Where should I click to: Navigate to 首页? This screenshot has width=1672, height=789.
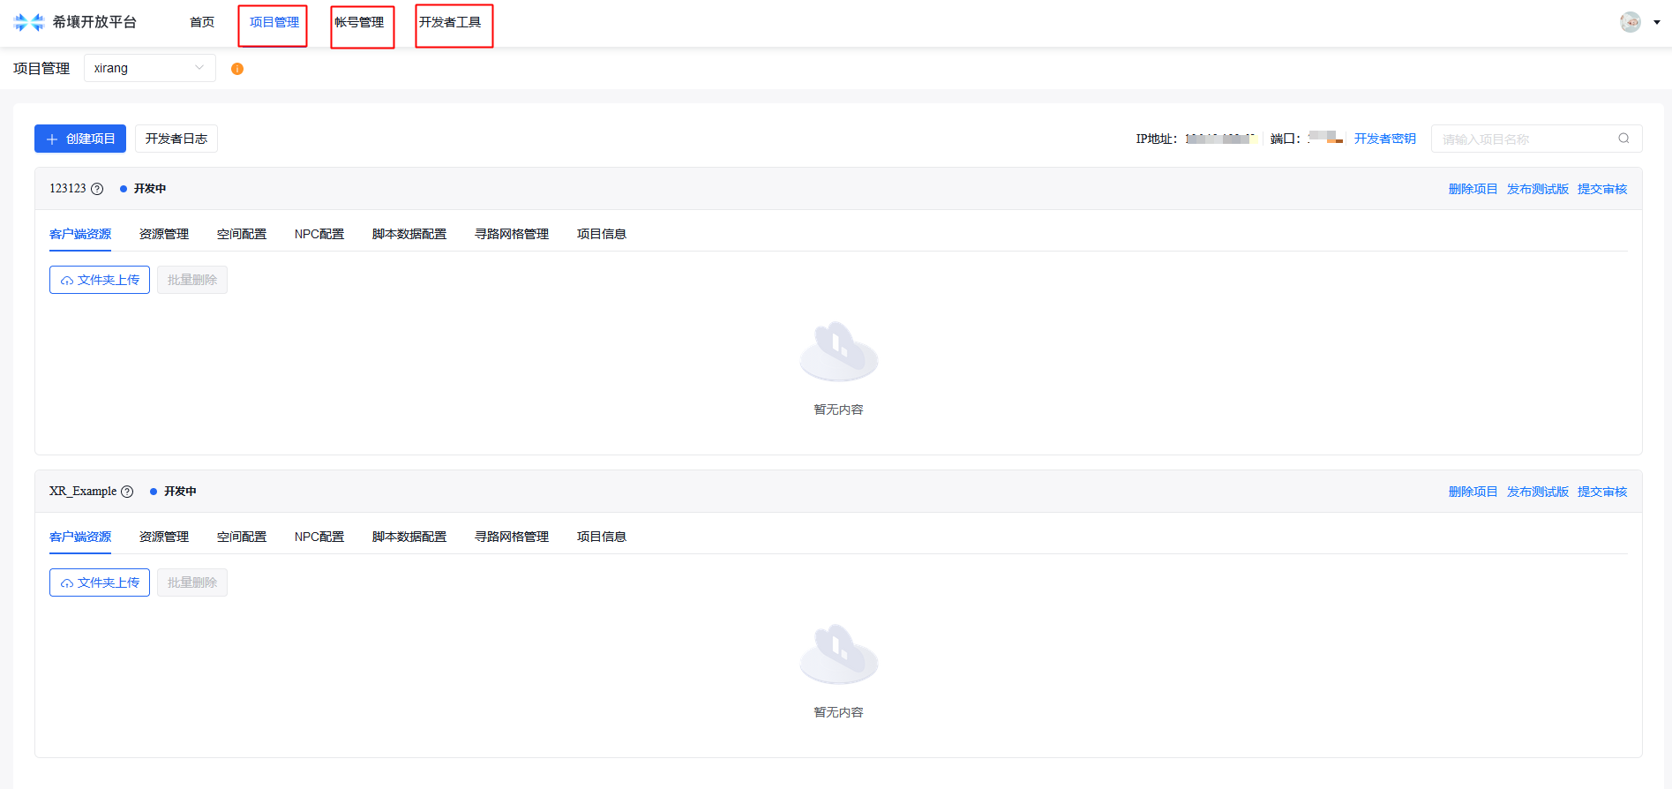point(202,23)
